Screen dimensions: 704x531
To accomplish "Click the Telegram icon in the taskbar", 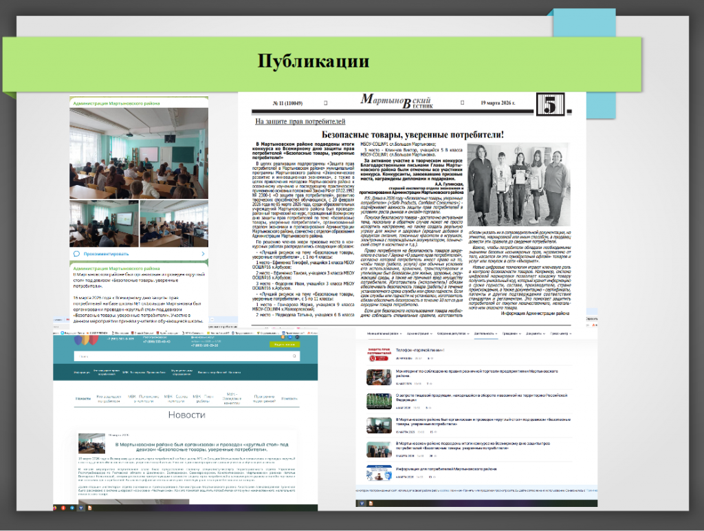I will [x=72, y=508].
